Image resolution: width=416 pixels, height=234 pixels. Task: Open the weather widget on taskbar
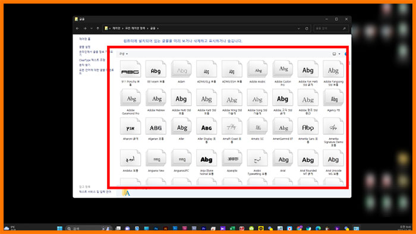click(10, 229)
